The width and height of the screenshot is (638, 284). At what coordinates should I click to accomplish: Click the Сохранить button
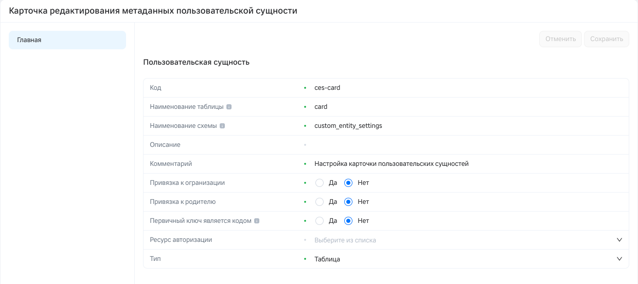tap(607, 39)
